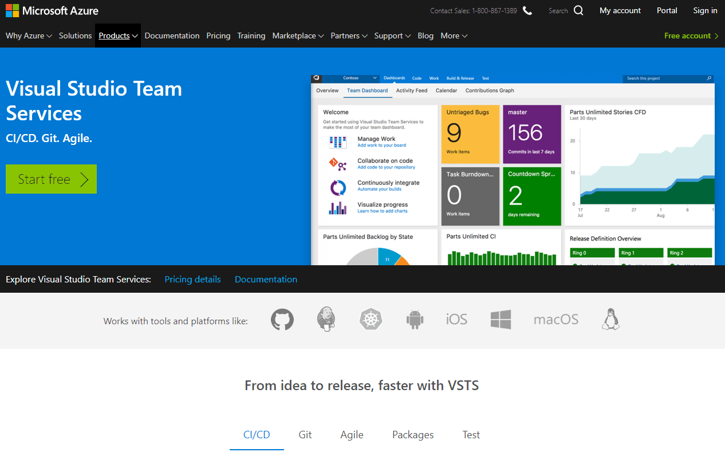Click the Task Burndown gray tile
This screenshot has height=456, width=725.
470,196
